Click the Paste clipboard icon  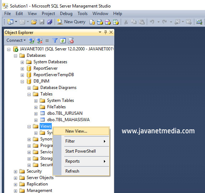coord(142,22)
